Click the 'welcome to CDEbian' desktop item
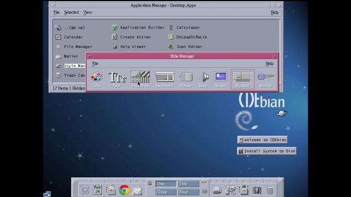351x197 pixels. click(x=262, y=140)
